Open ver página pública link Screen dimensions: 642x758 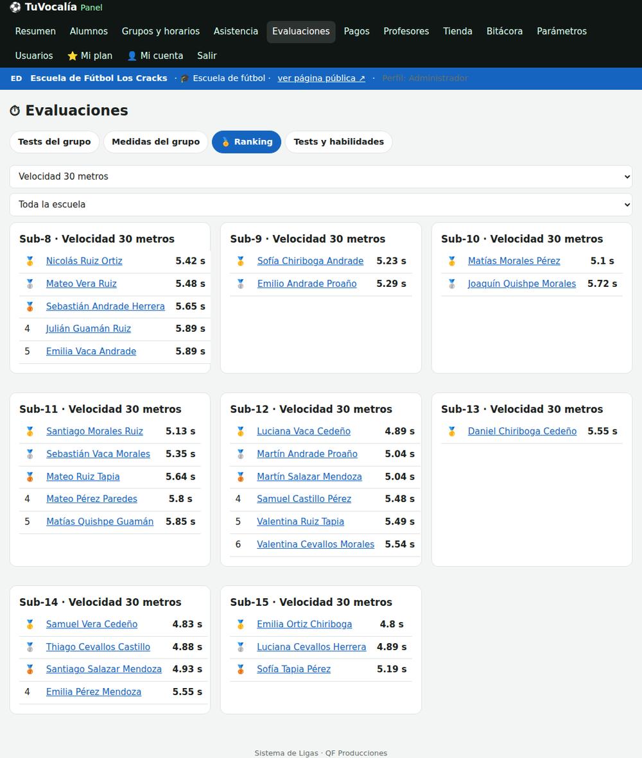coord(322,78)
